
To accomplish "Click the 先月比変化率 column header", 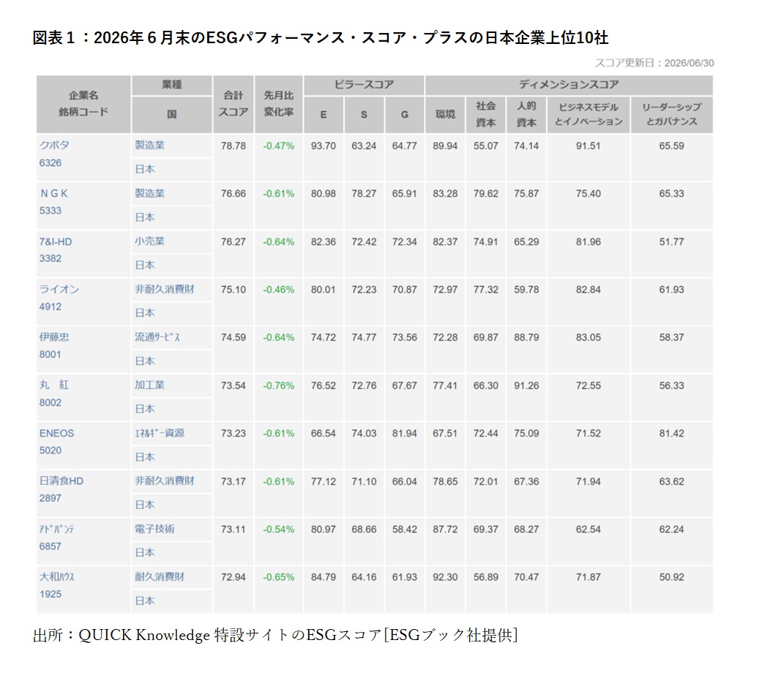I will point(279,104).
